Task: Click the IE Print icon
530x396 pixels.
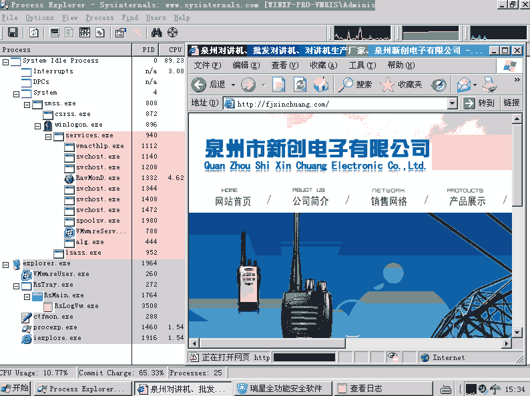Action: tap(489, 85)
